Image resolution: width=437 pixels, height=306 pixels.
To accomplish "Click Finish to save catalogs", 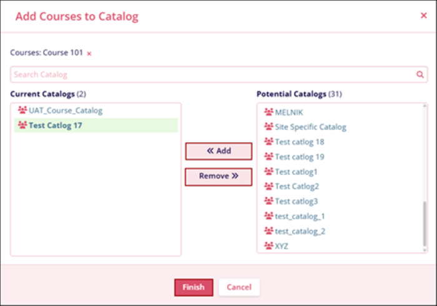I will point(194,287).
